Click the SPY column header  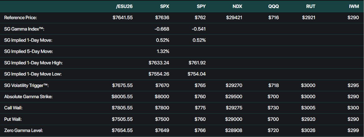(x=201, y=7)
